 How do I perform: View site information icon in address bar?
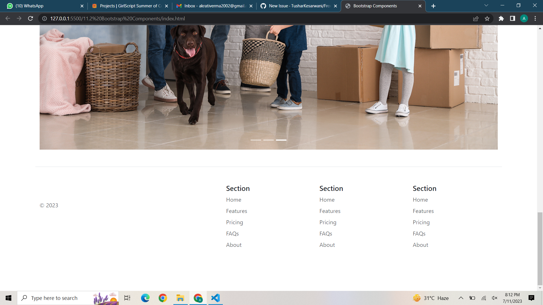(x=44, y=19)
